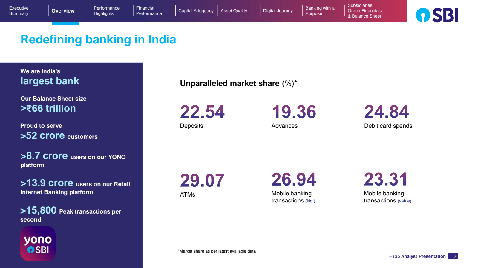
Task: Select the 26.94 figure
Action: (x=294, y=179)
